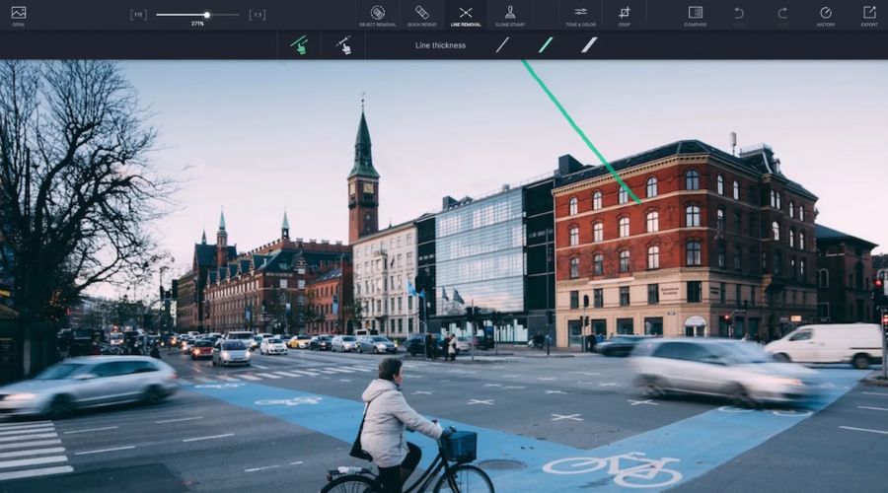Click the 271% zoom value
The height and width of the screenshot is (493, 888).
coord(197,24)
